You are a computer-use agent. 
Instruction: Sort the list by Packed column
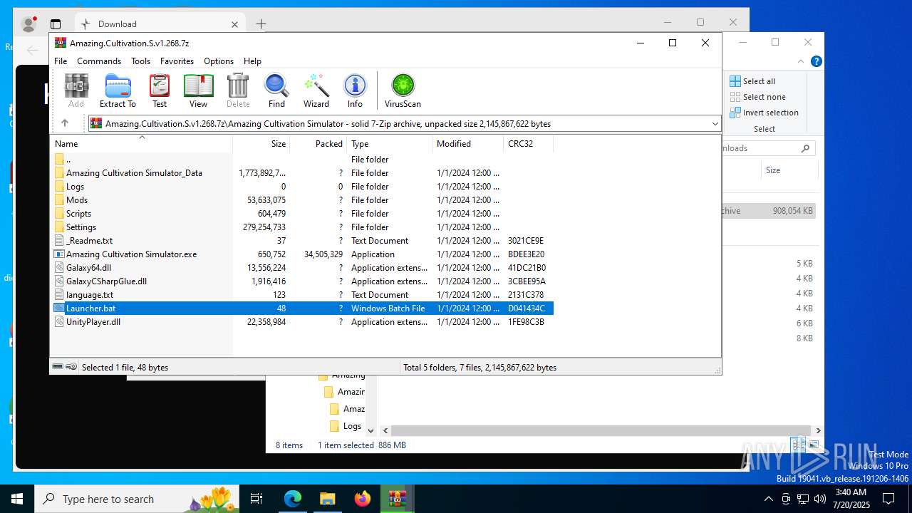pyautogui.click(x=318, y=143)
